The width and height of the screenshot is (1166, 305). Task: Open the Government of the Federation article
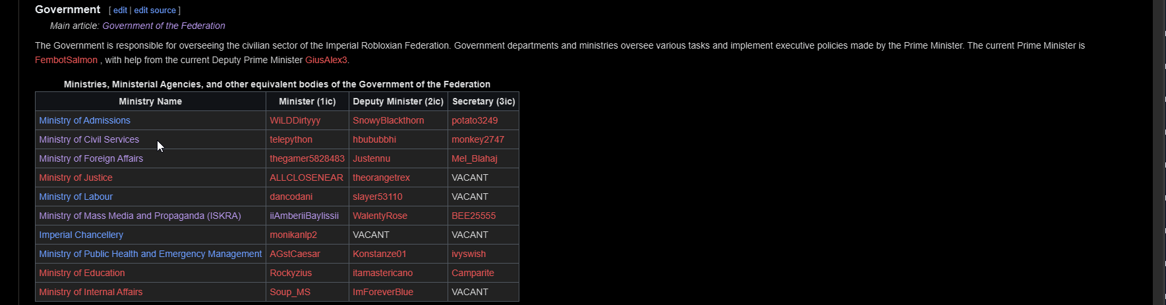click(x=163, y=26)
